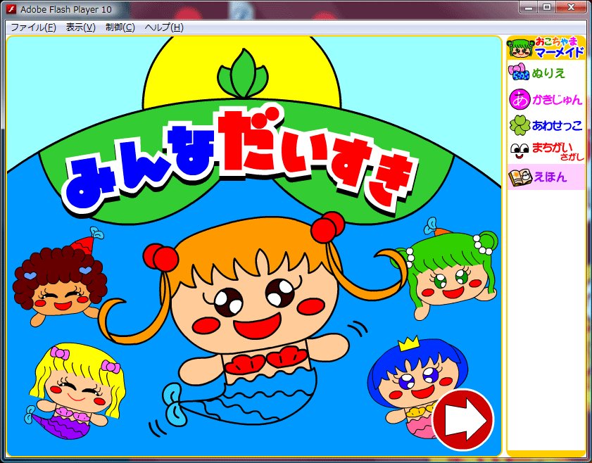
Task: Close the Flash Player window
Action: tap(571, 7)
